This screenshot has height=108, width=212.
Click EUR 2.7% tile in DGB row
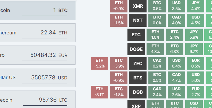coord(196,92)
